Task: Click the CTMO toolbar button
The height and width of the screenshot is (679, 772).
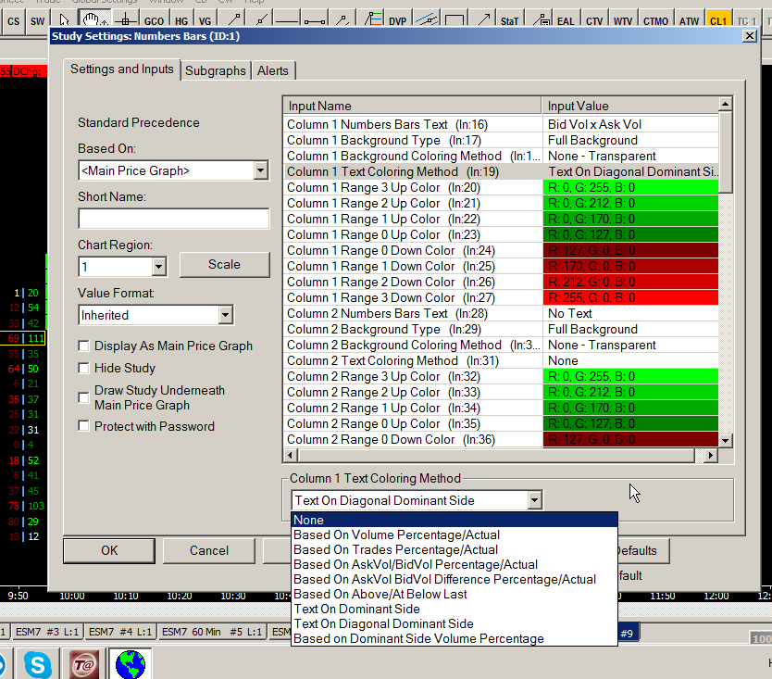Action: (x=655, y=20)
